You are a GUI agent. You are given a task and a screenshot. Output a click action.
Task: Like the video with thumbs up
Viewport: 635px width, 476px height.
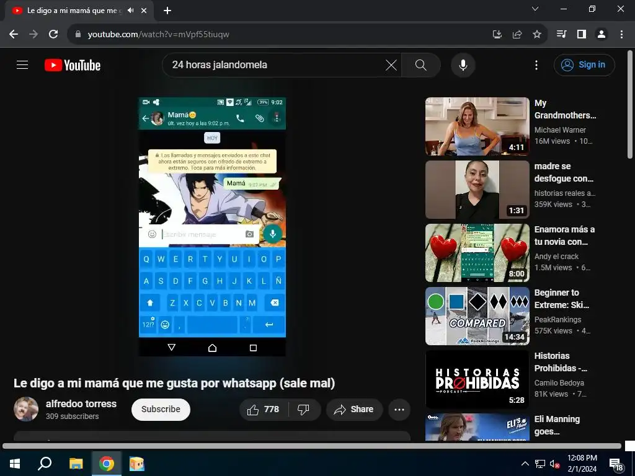point(263,410)
